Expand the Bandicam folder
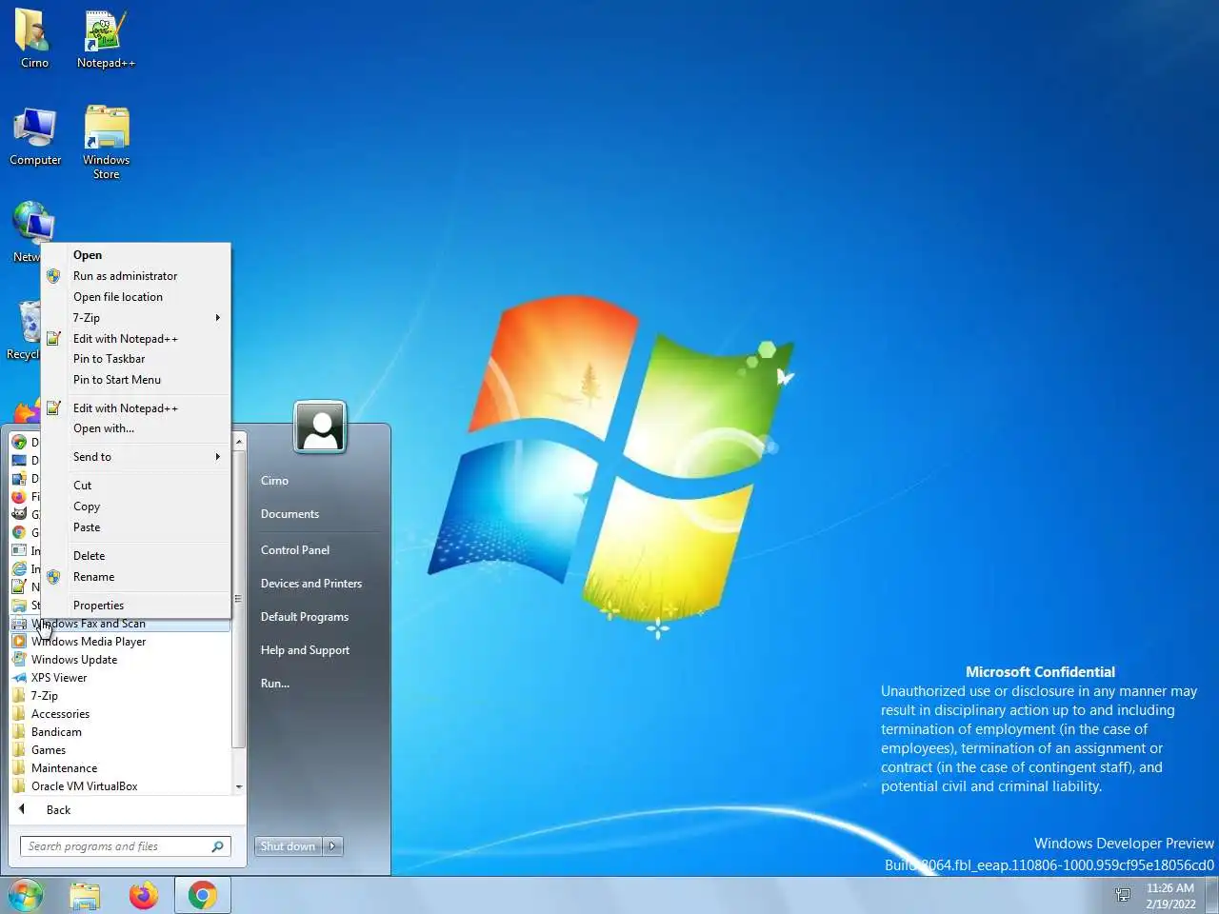Viewport: 1219px width, 914px height. (120, 732)
